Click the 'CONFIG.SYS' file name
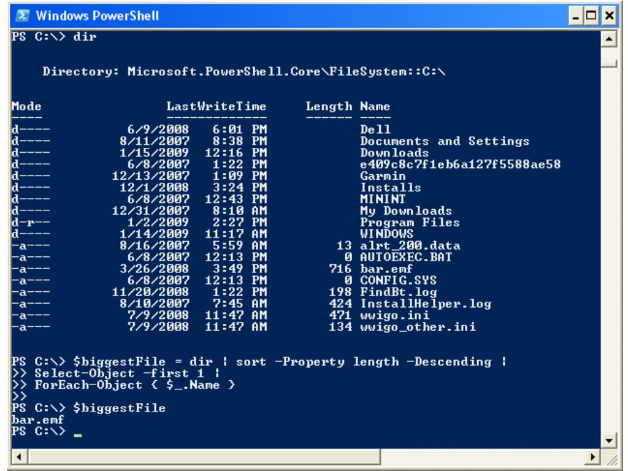The width and height of the screenshot is (628, 471). click(398, 280)
